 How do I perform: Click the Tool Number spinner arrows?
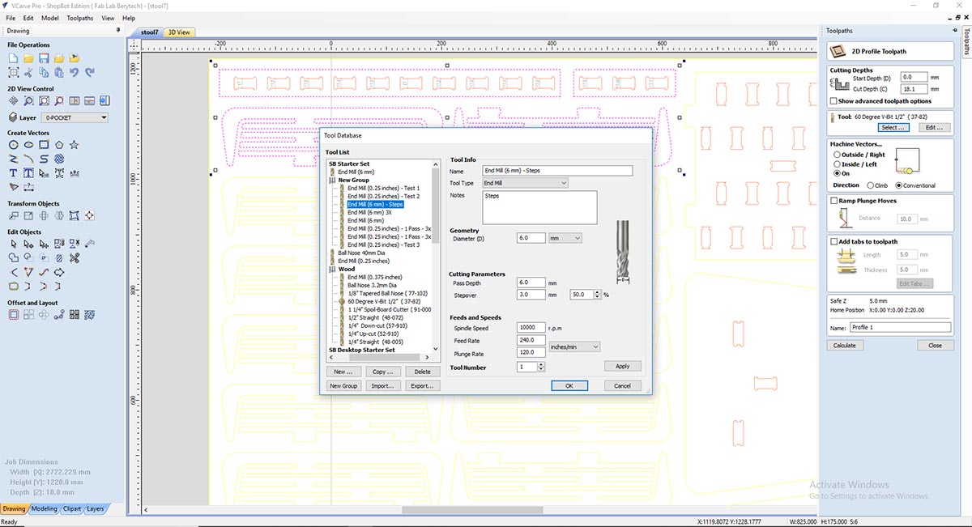click(541, 367)
